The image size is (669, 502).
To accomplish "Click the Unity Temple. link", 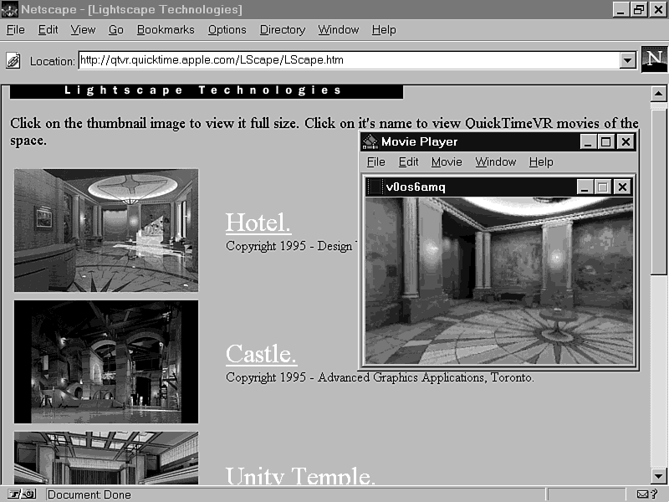I will coord(300,476).
